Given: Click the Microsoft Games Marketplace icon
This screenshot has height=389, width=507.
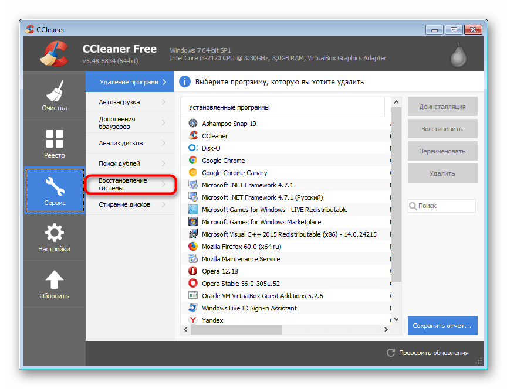Looking at the screenshot, I should tap(193, 222).
